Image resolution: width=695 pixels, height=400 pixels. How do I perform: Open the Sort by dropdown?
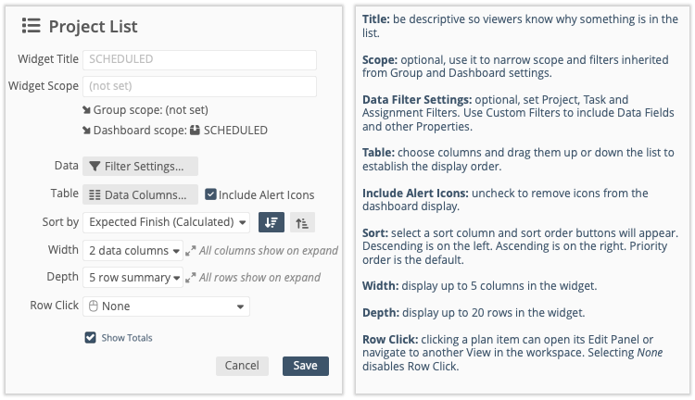167,222
